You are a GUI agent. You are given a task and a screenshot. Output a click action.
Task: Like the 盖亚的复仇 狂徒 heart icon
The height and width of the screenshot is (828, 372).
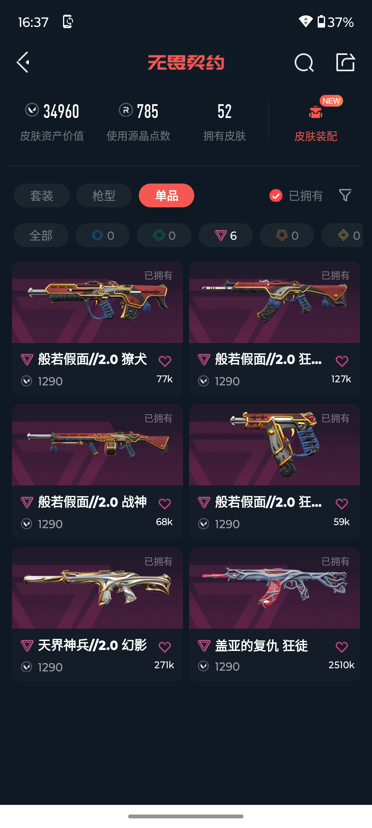[x=342, y=647]
